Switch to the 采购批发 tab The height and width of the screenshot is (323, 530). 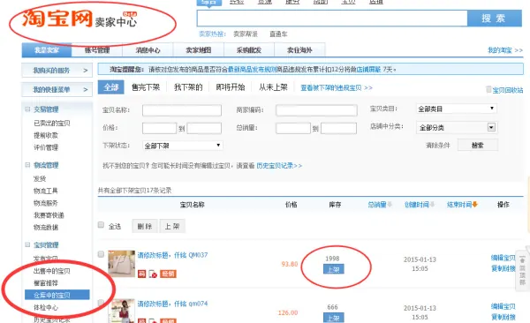(x=249, y=50)
